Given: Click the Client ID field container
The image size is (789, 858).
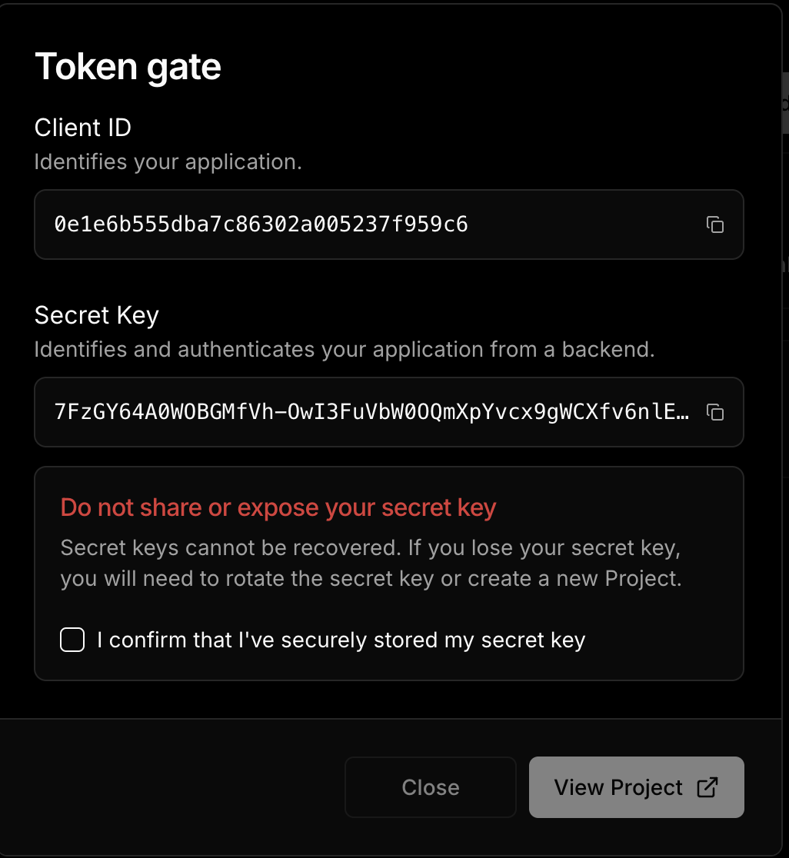Looking at the screenshot, I should pos(388,224).
